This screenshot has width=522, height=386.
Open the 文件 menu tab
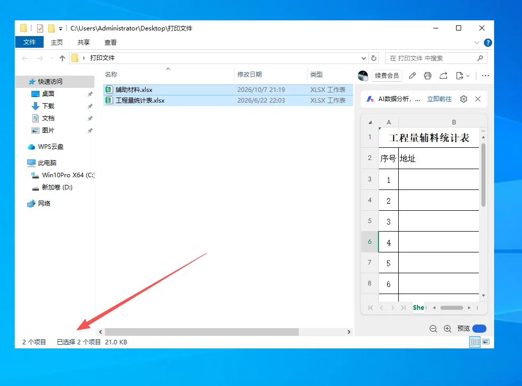pyautogui.click(x=29, y=42)
